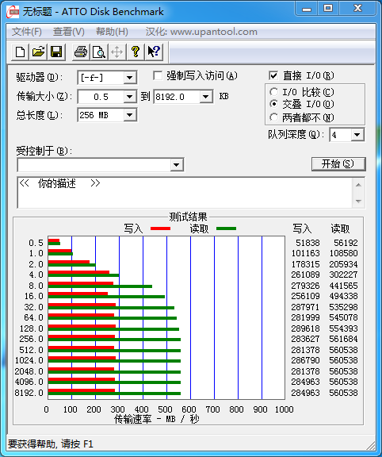382x457 pixels.
Task: Expand the 8192.0 transfer size end dropdown
Action: tap(206, 97)
